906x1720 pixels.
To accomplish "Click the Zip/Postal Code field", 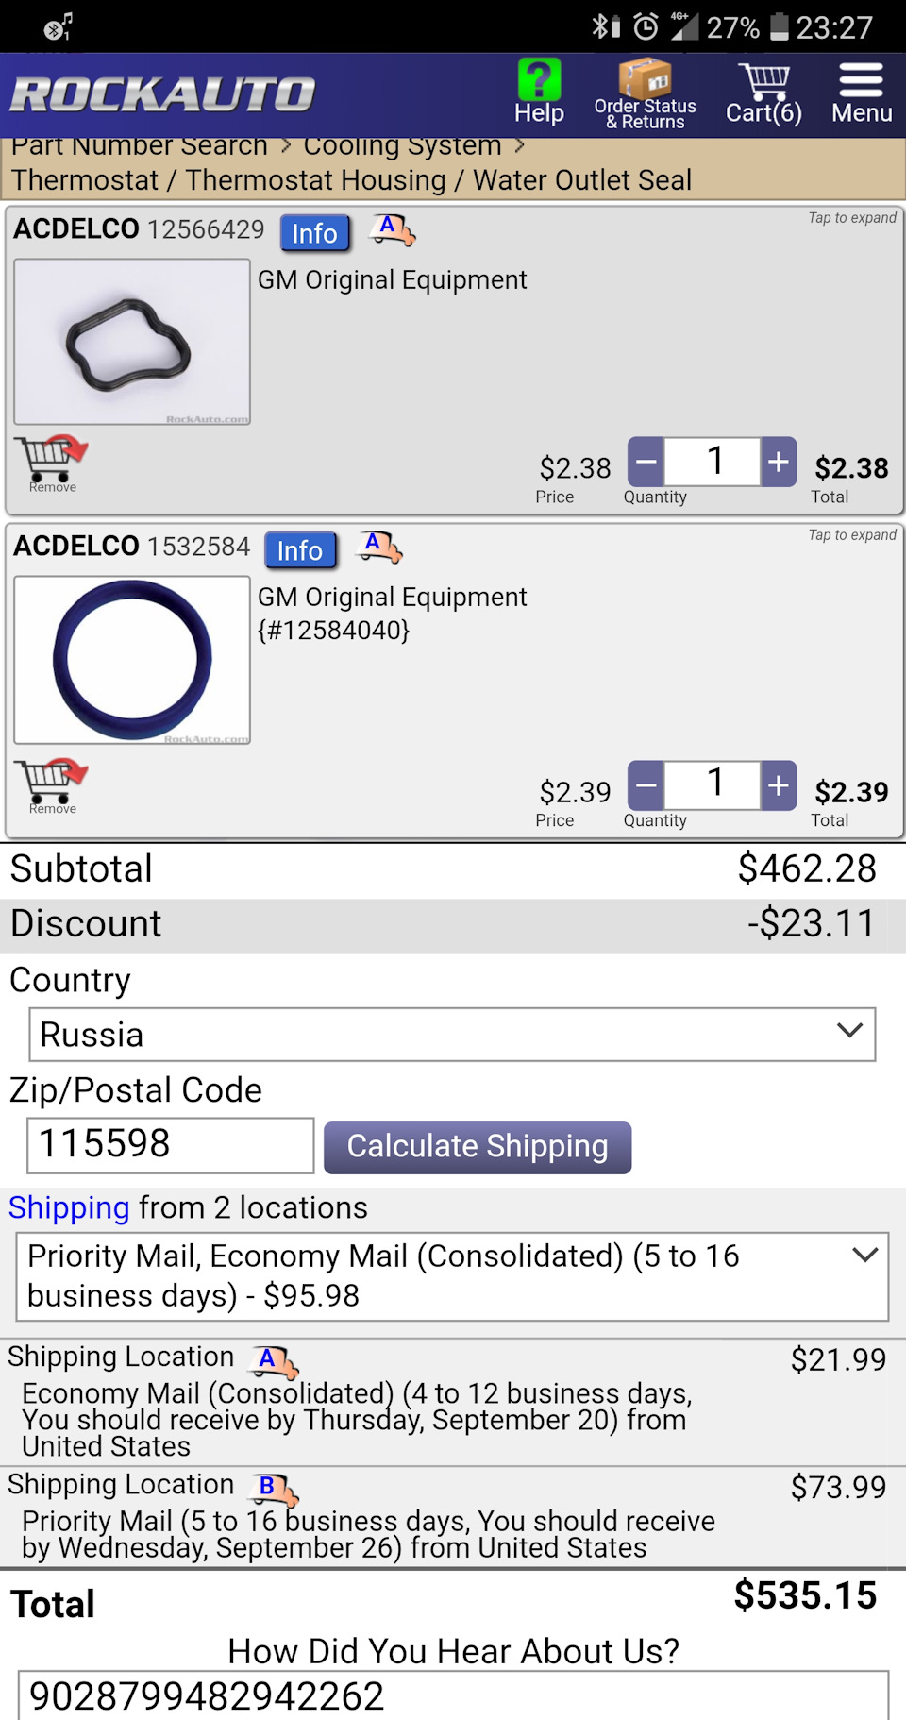I will (171, 1145).
